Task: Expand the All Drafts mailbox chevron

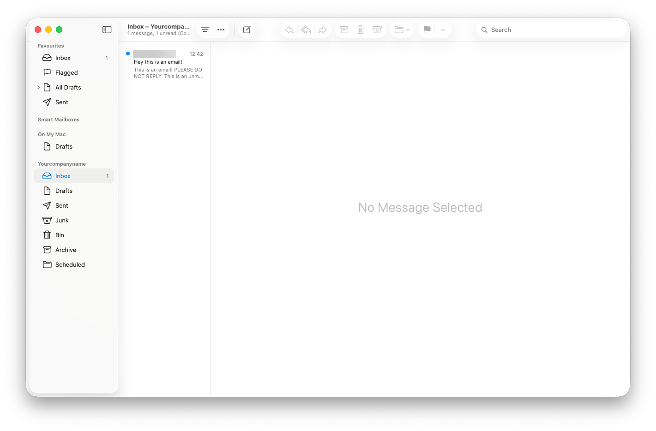Action: pyautogui.click(x=38, y=87)
